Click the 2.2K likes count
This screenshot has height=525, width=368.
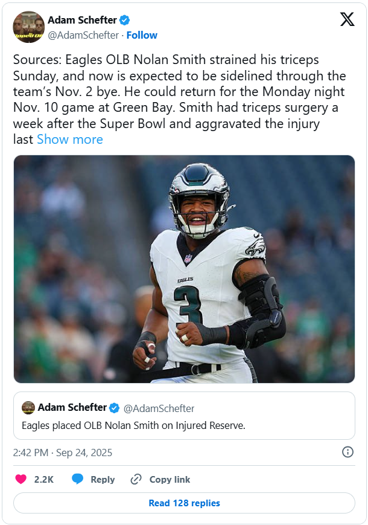click(44, 480)
